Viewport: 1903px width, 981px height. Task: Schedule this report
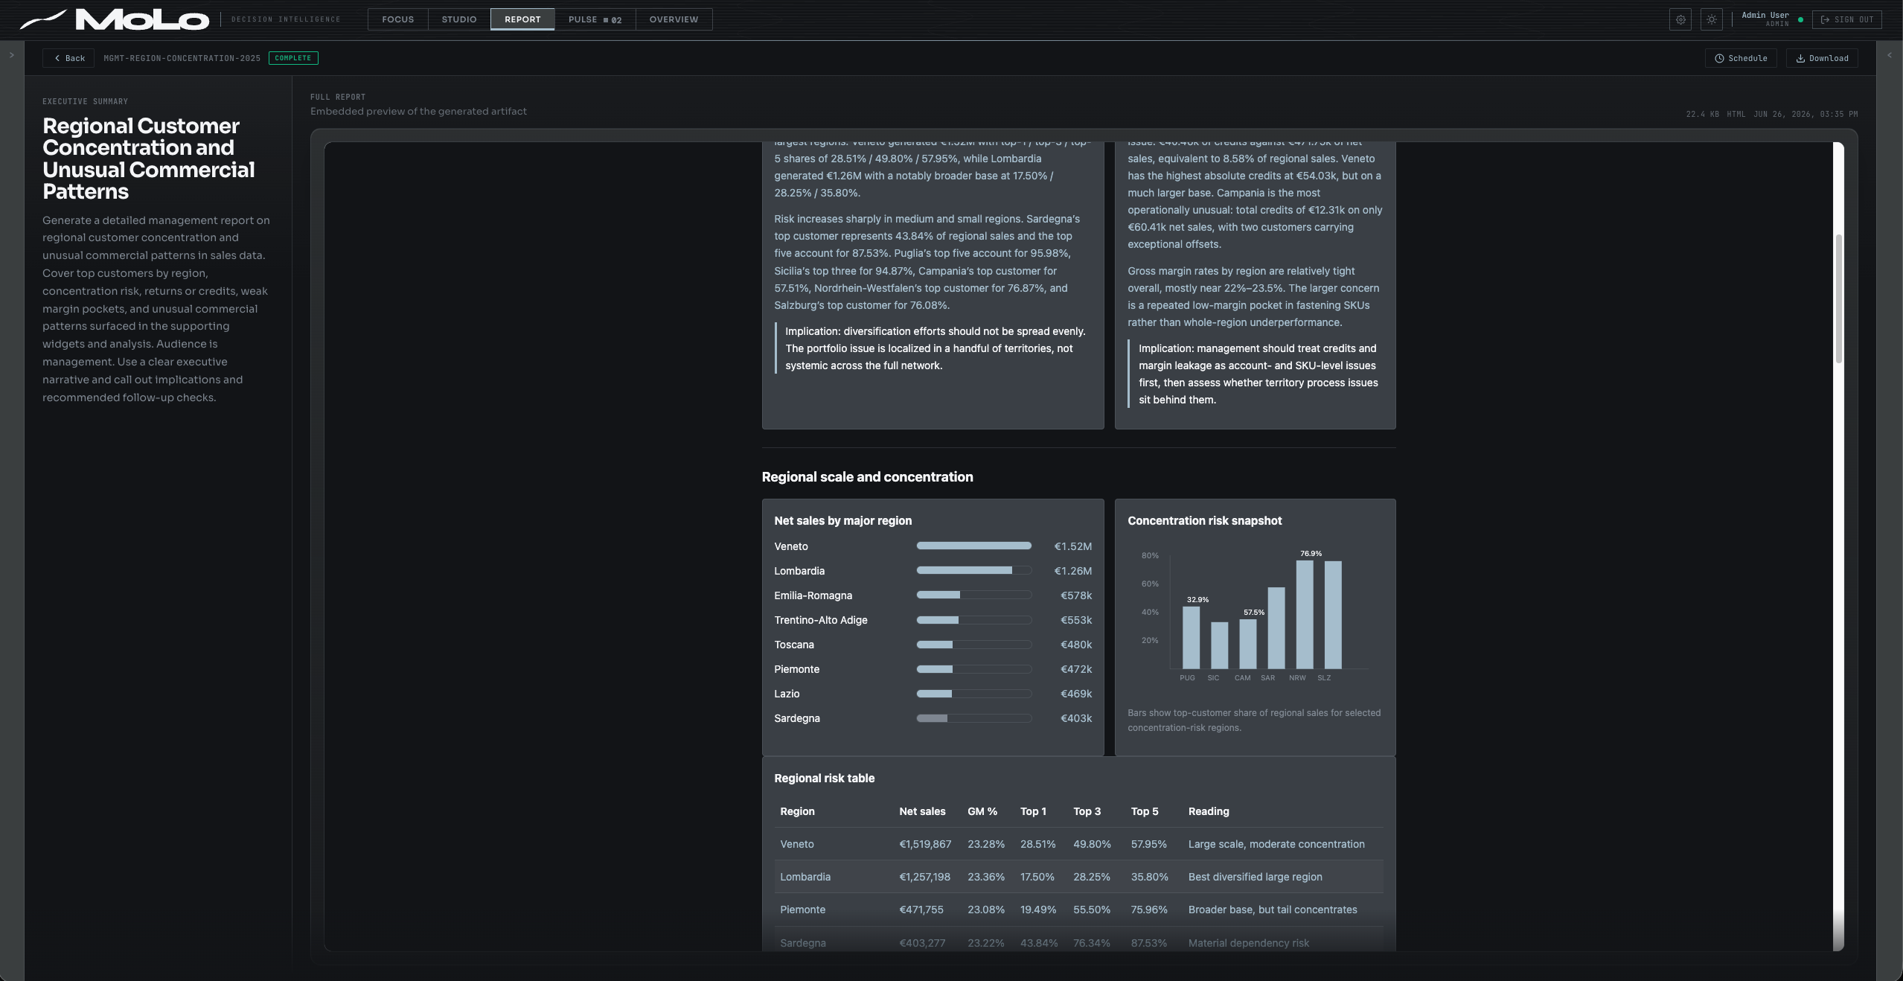pos(1741,58)
